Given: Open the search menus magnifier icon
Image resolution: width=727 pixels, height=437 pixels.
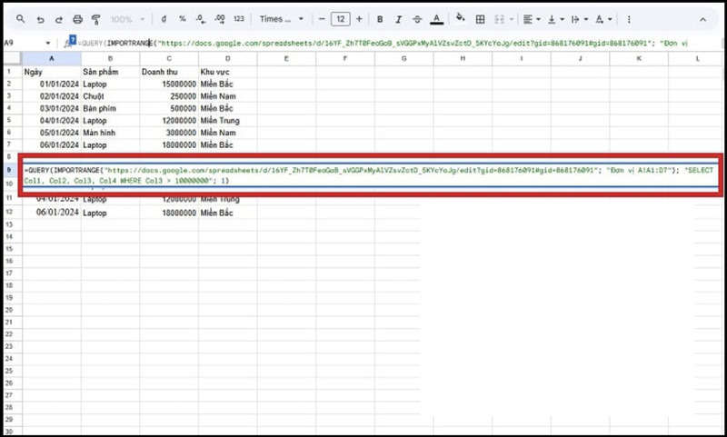Looking at the screenshot, I should [x=20, y=19].
